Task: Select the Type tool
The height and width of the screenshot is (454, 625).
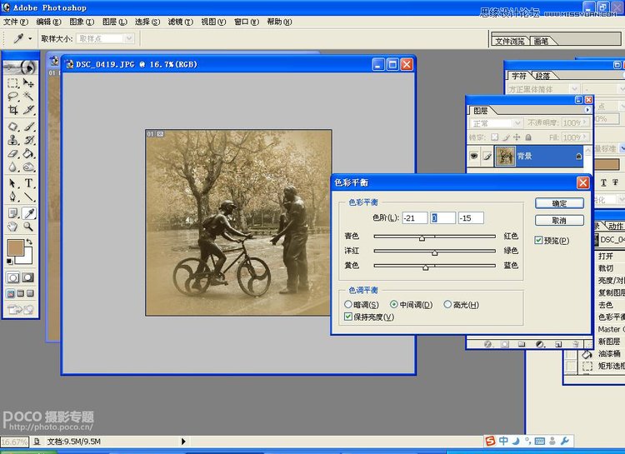Action: pyautogui.click(x=28, y=183)
